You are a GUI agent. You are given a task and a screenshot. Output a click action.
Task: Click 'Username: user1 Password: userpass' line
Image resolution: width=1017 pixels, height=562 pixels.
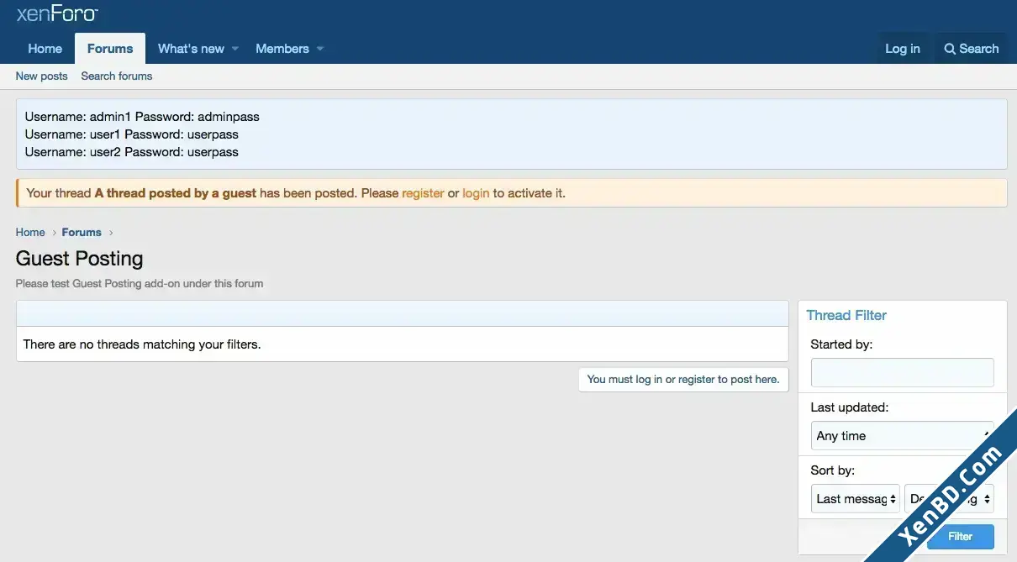point(132,134)
